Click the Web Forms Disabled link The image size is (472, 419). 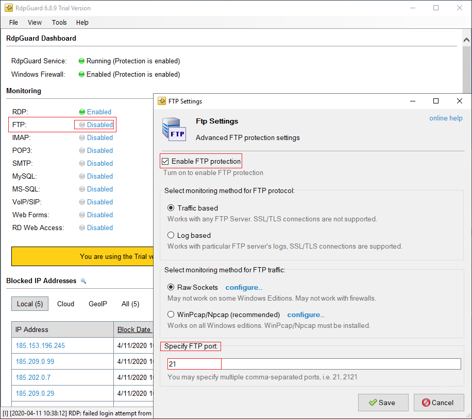(100, 215)
